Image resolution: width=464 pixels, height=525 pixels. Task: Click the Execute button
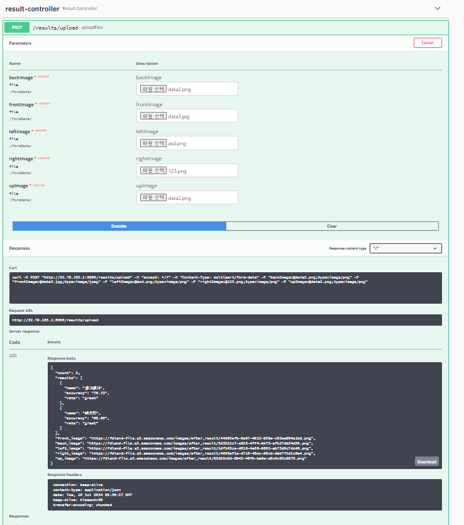[119, 226]
